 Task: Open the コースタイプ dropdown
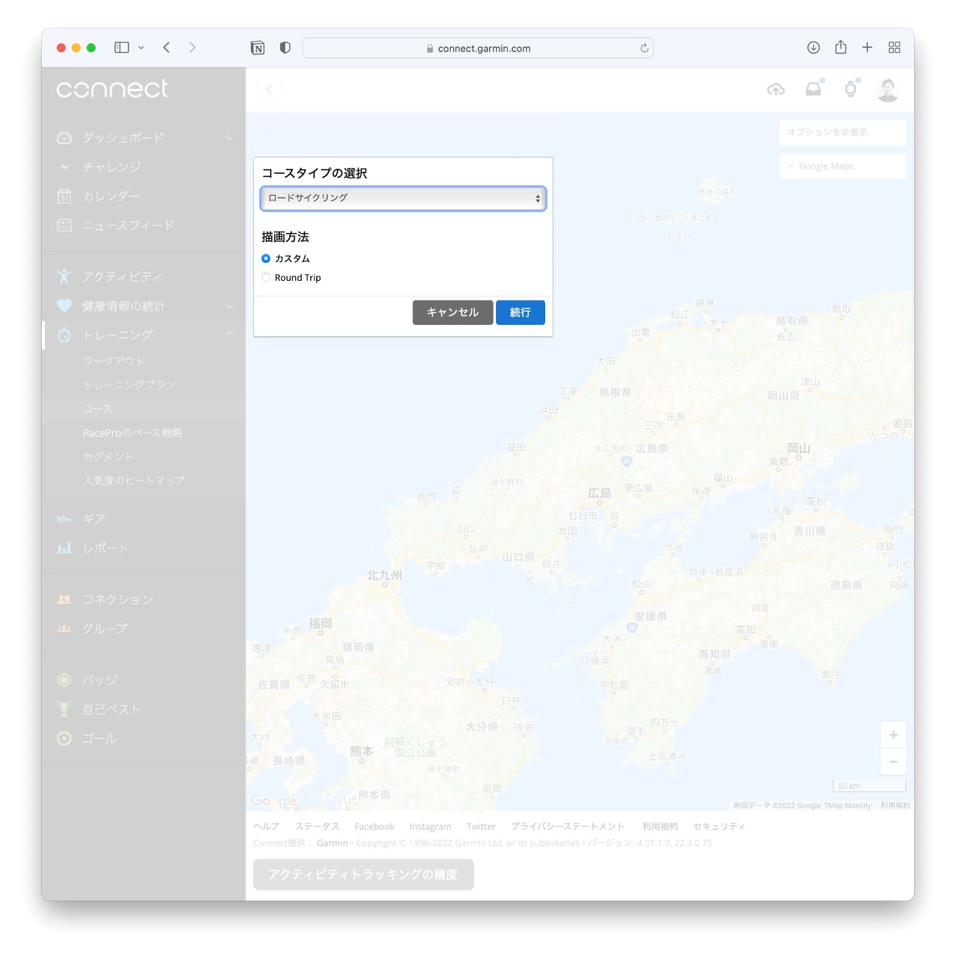403,198
